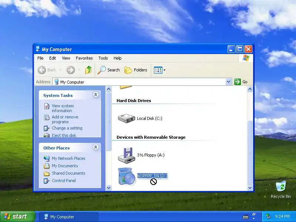Click Eject this disk link
Viewport: 296px width, 222px height.
64,135
